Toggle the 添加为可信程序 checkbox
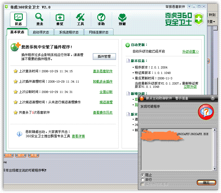 (143, 184)
